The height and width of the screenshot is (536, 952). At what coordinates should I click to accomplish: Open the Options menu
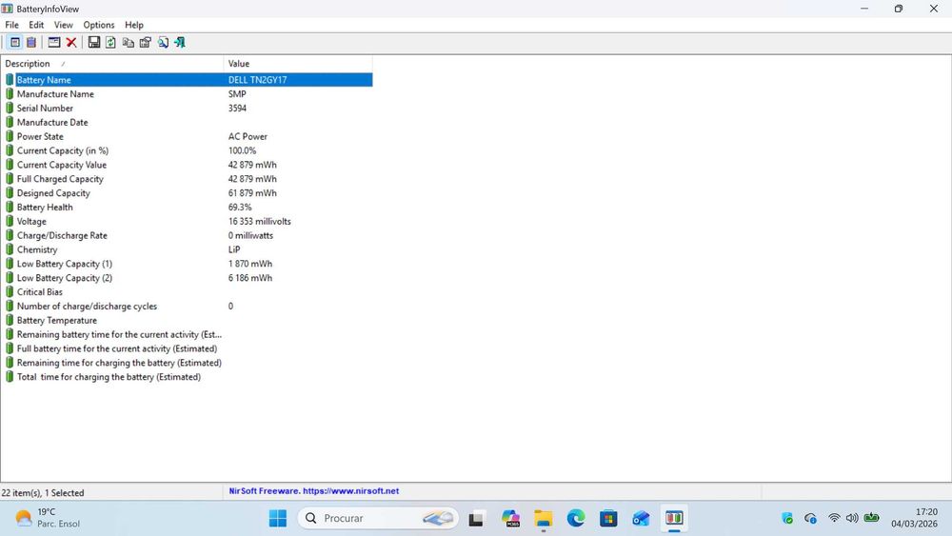[x=99, y=25]
